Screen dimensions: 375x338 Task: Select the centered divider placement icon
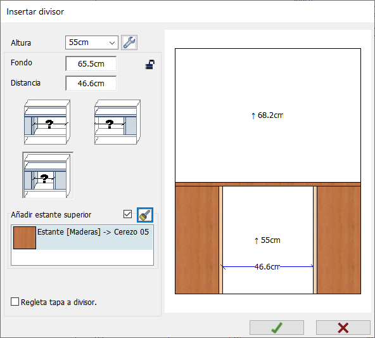coord(48,175)
